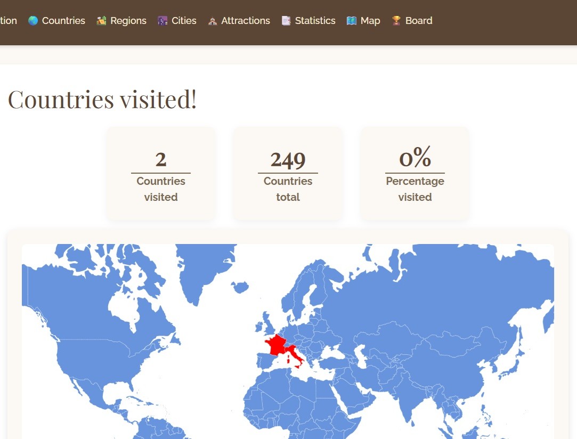Click the Statistics document icon
The image size is (577, 439).
click(286, 21)
